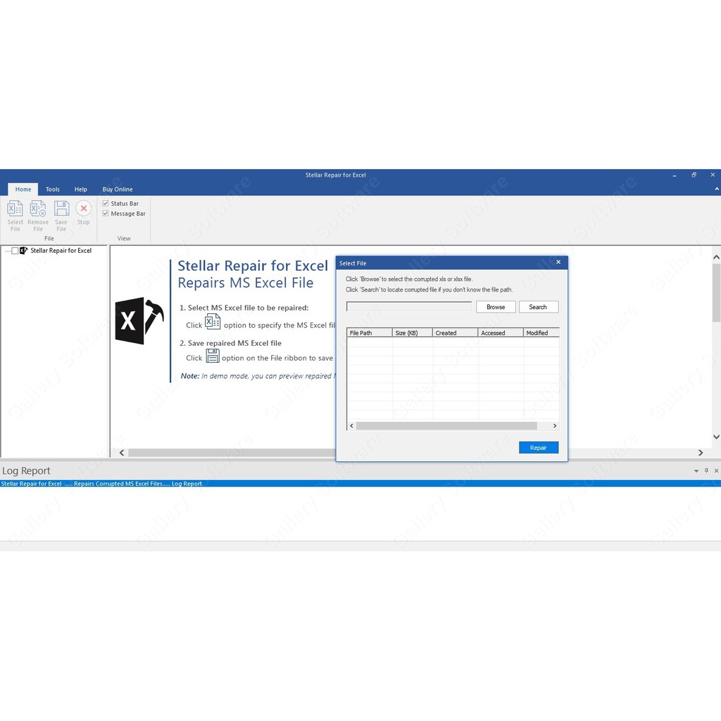Click the floppy disk icon in step 2

(x=213, y=356)
